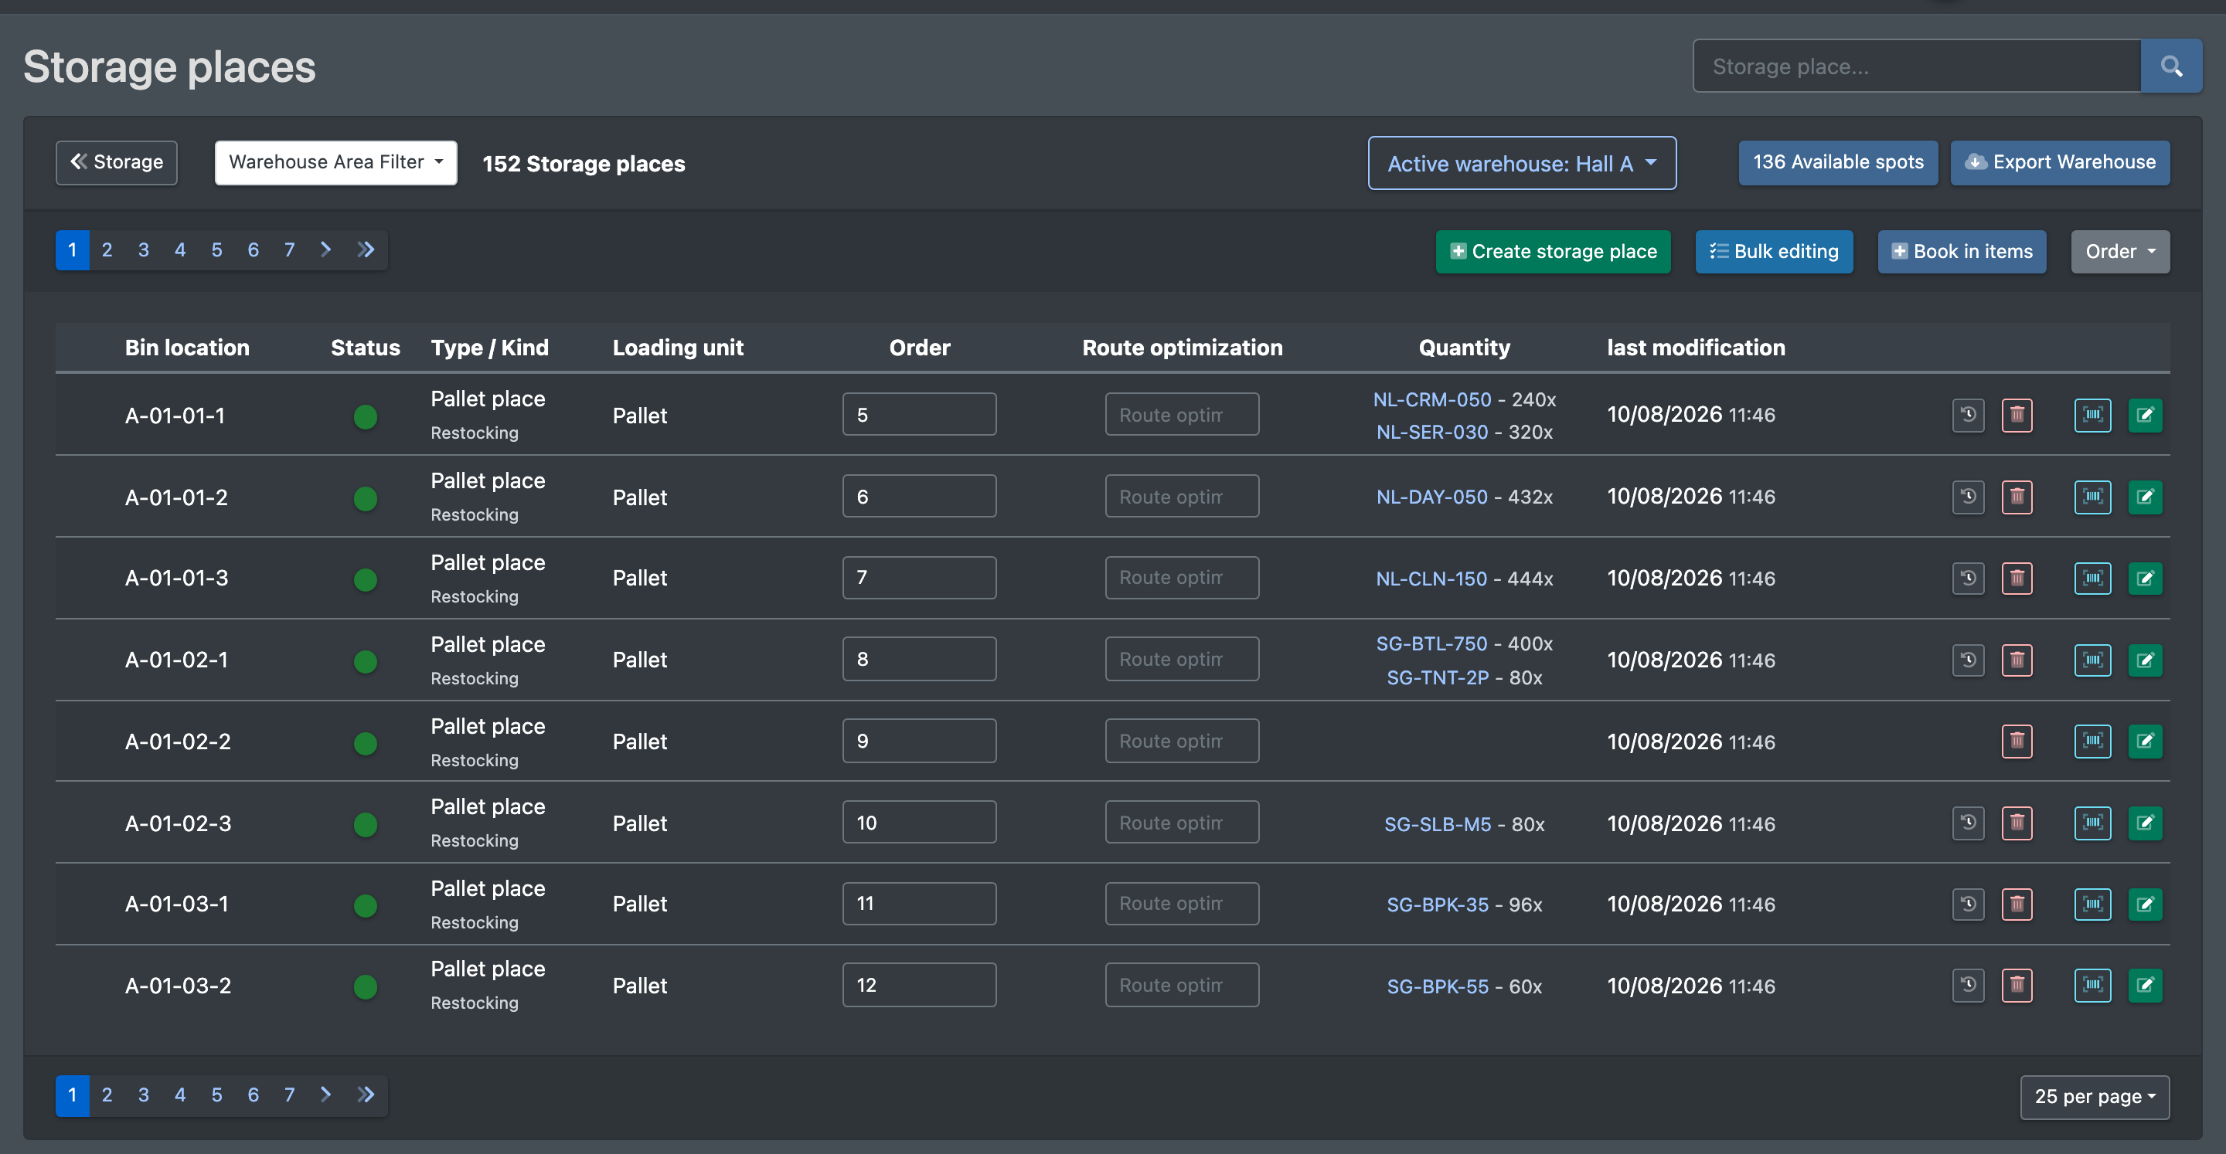Open the Warehouse Area Filter dropdown
The height and width of the screenshot is (1154, 2226).
click(335, 162)
